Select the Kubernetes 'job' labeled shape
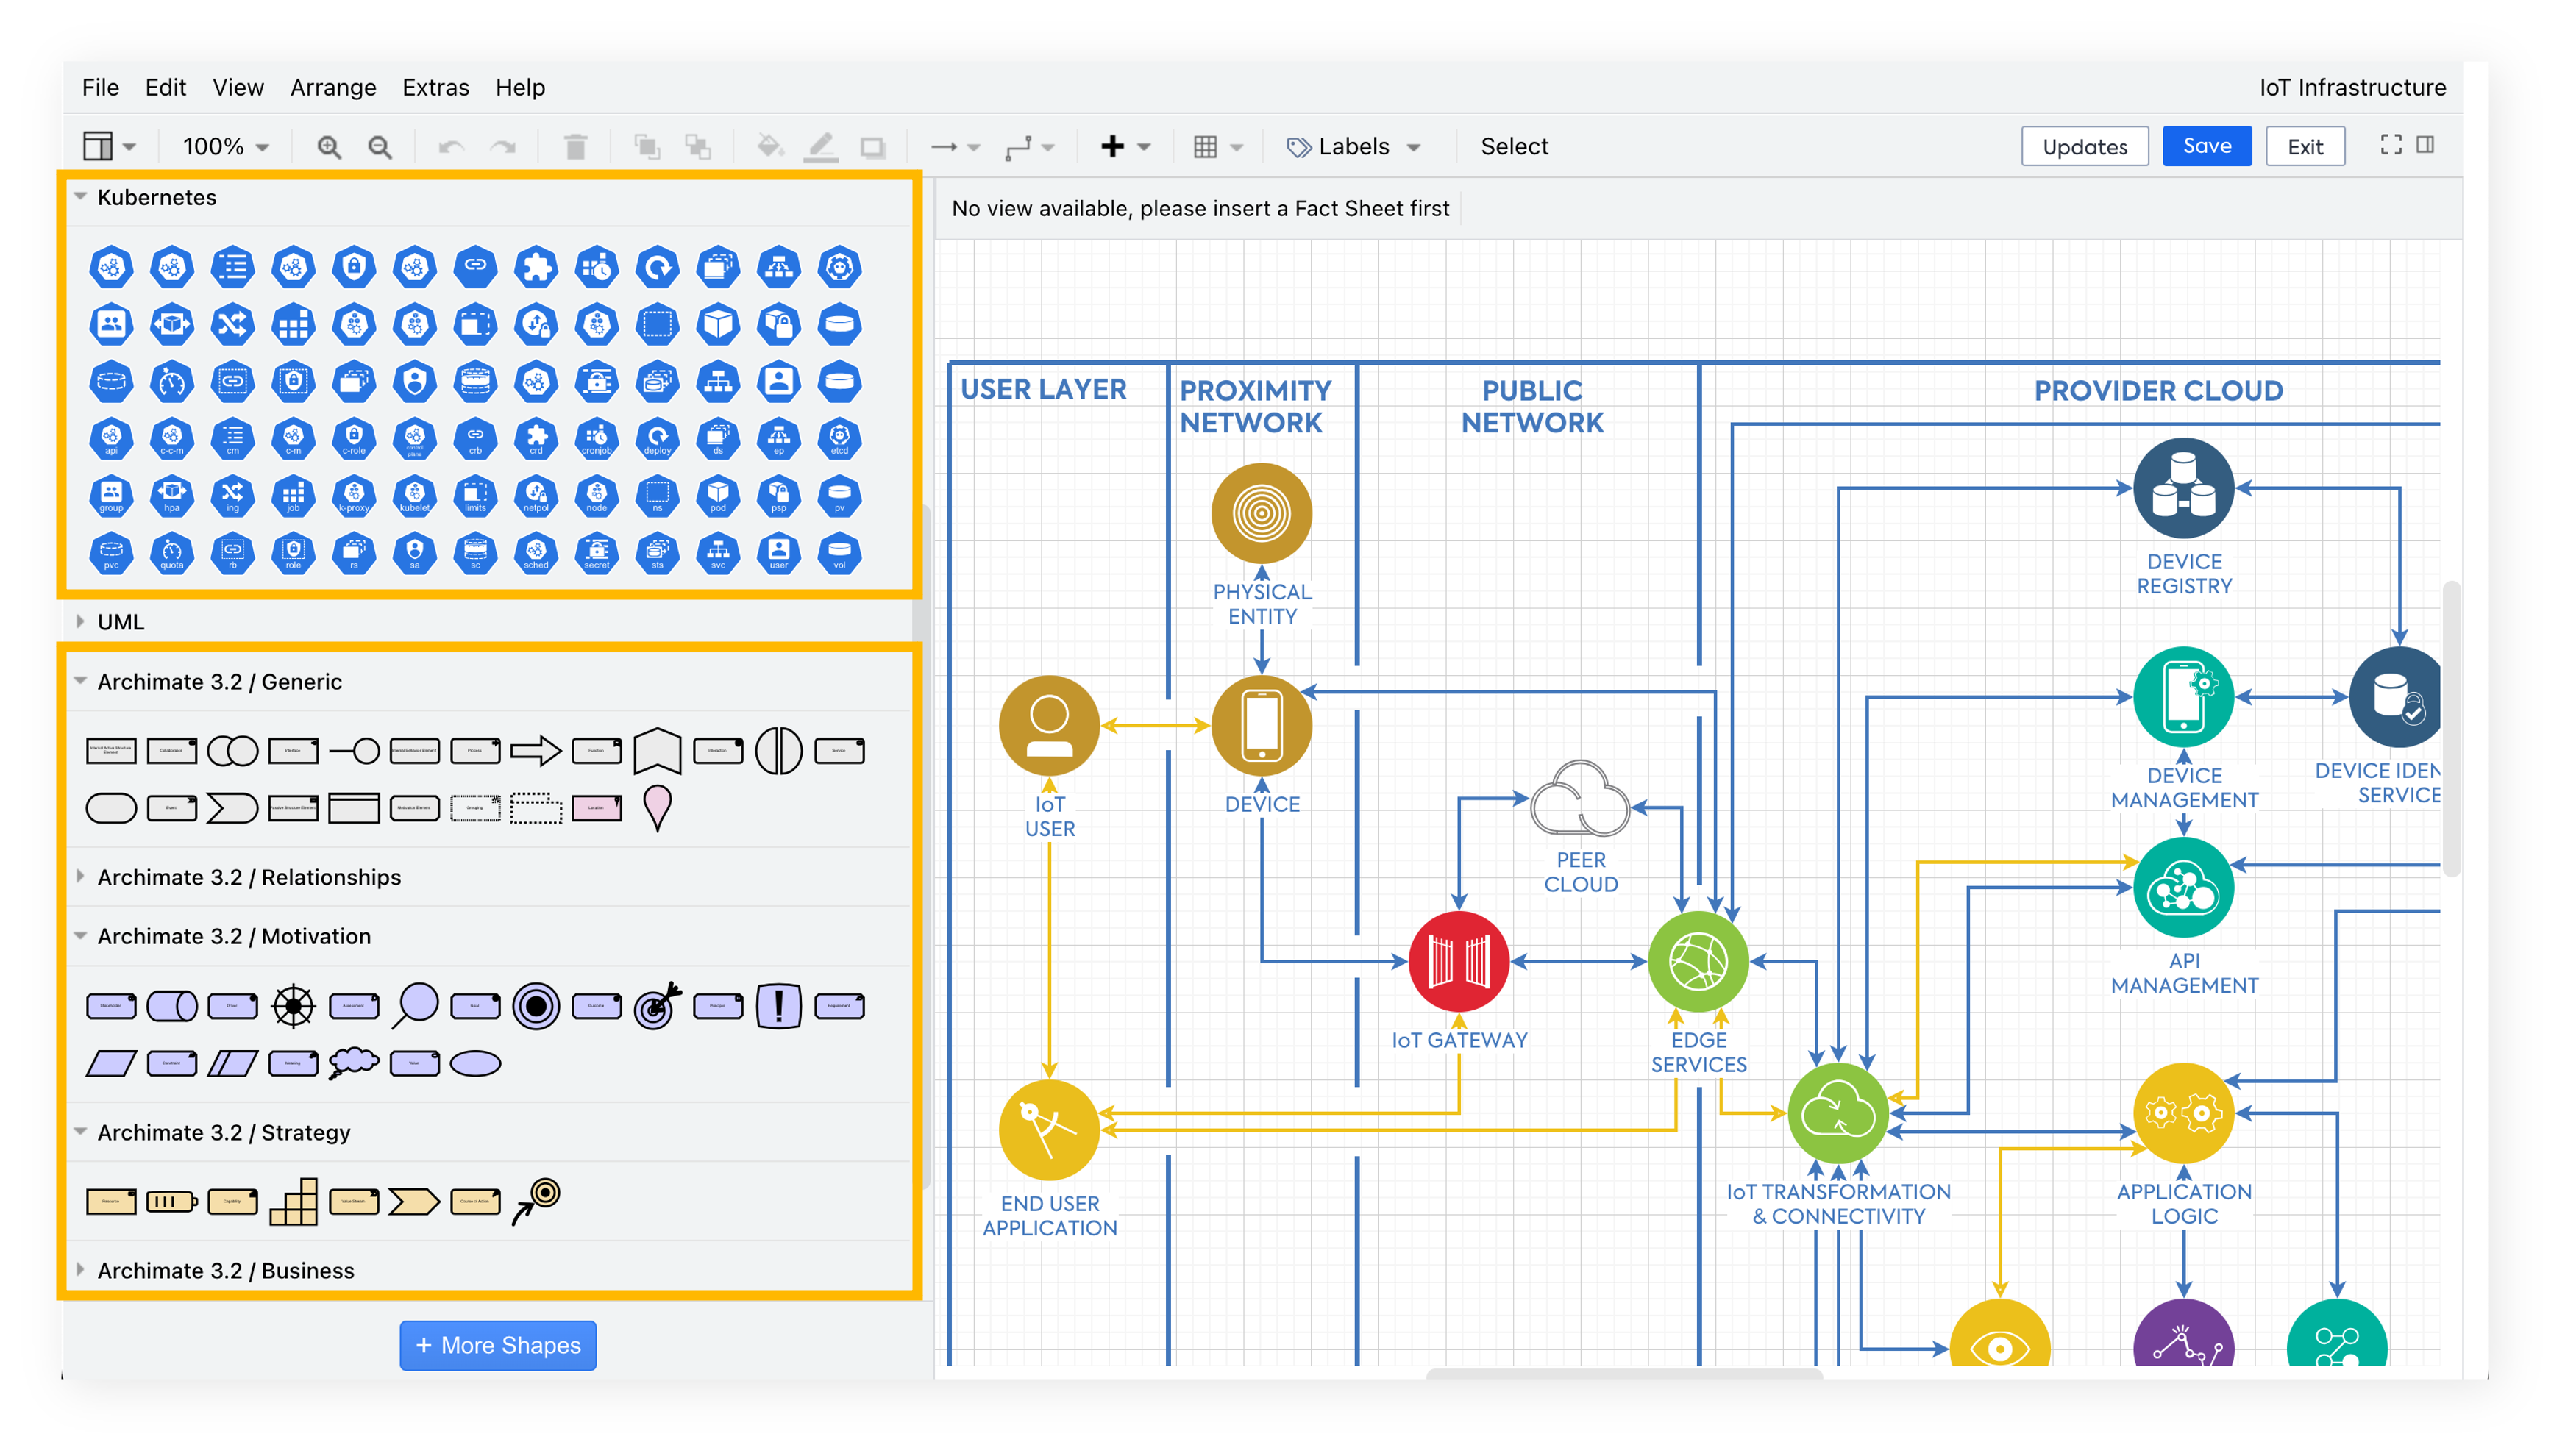 pyautogui.click(x=293, y=496)
